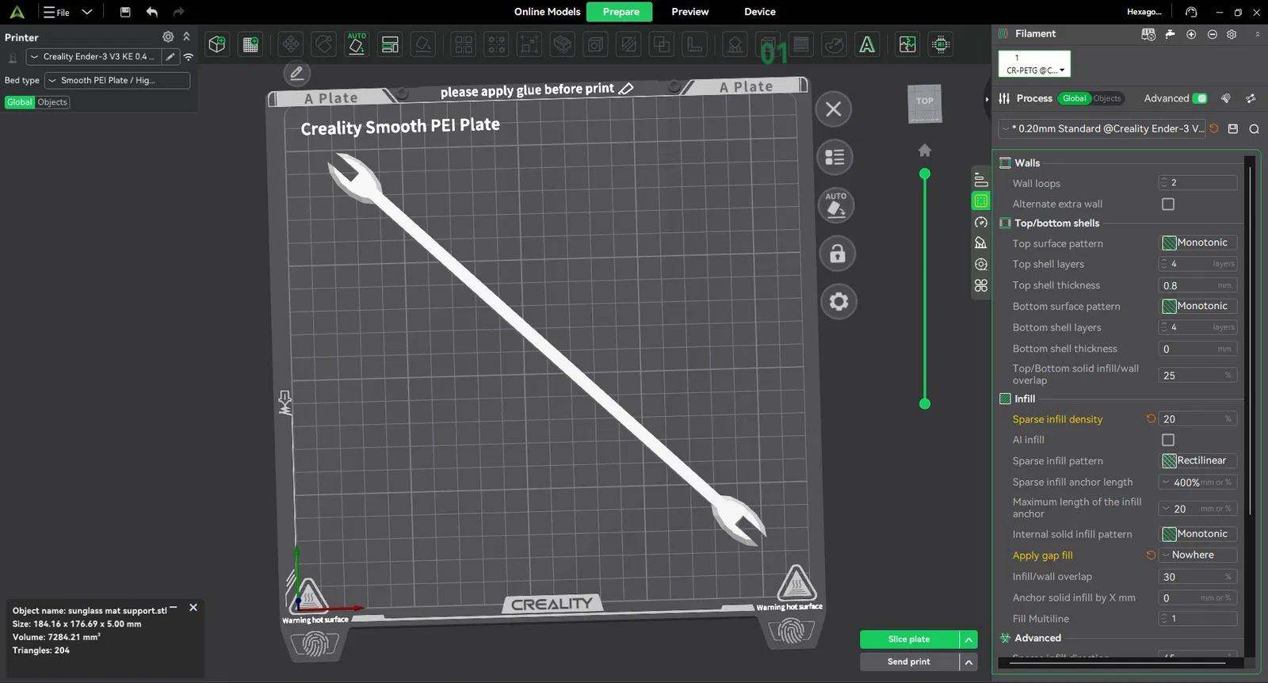Close the object info popup
Image resolution: width=1268 pixels, height=683 pixels.
193,608
